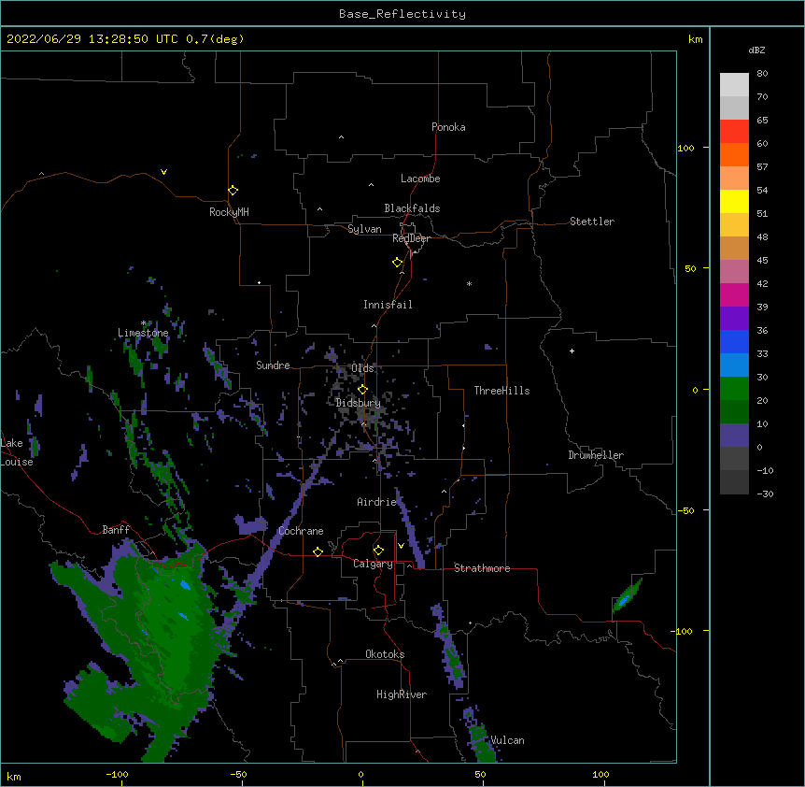Click the Lake Louise label
Viewport: 805px width, 787px height.
(17, 452)
